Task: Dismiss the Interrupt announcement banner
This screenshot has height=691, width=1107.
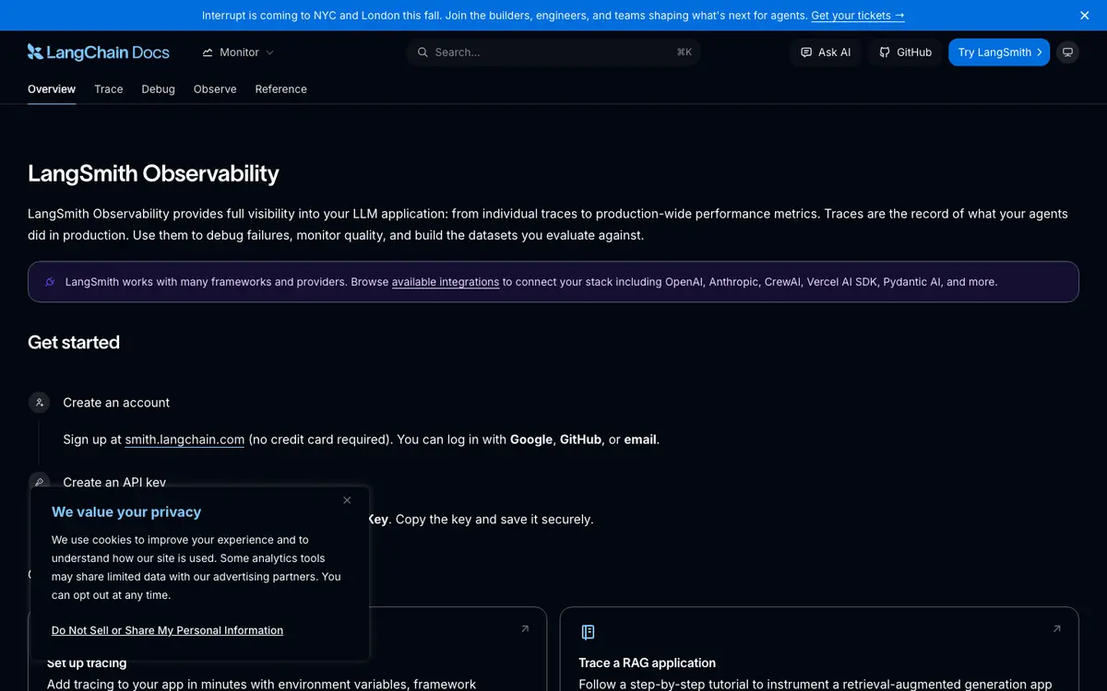Action: [x=1085, y=16]
